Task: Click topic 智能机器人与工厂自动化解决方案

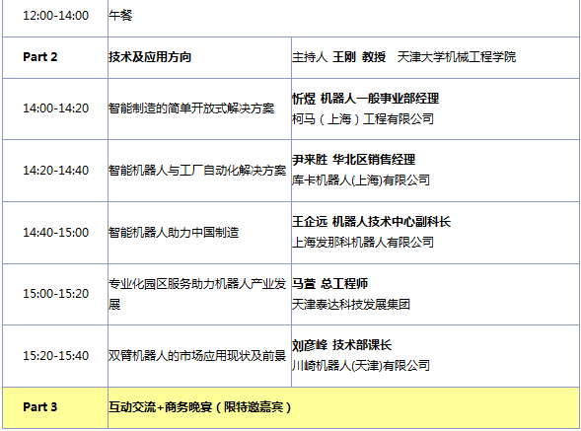Action: pyautogui.click(x=197, y=171)
